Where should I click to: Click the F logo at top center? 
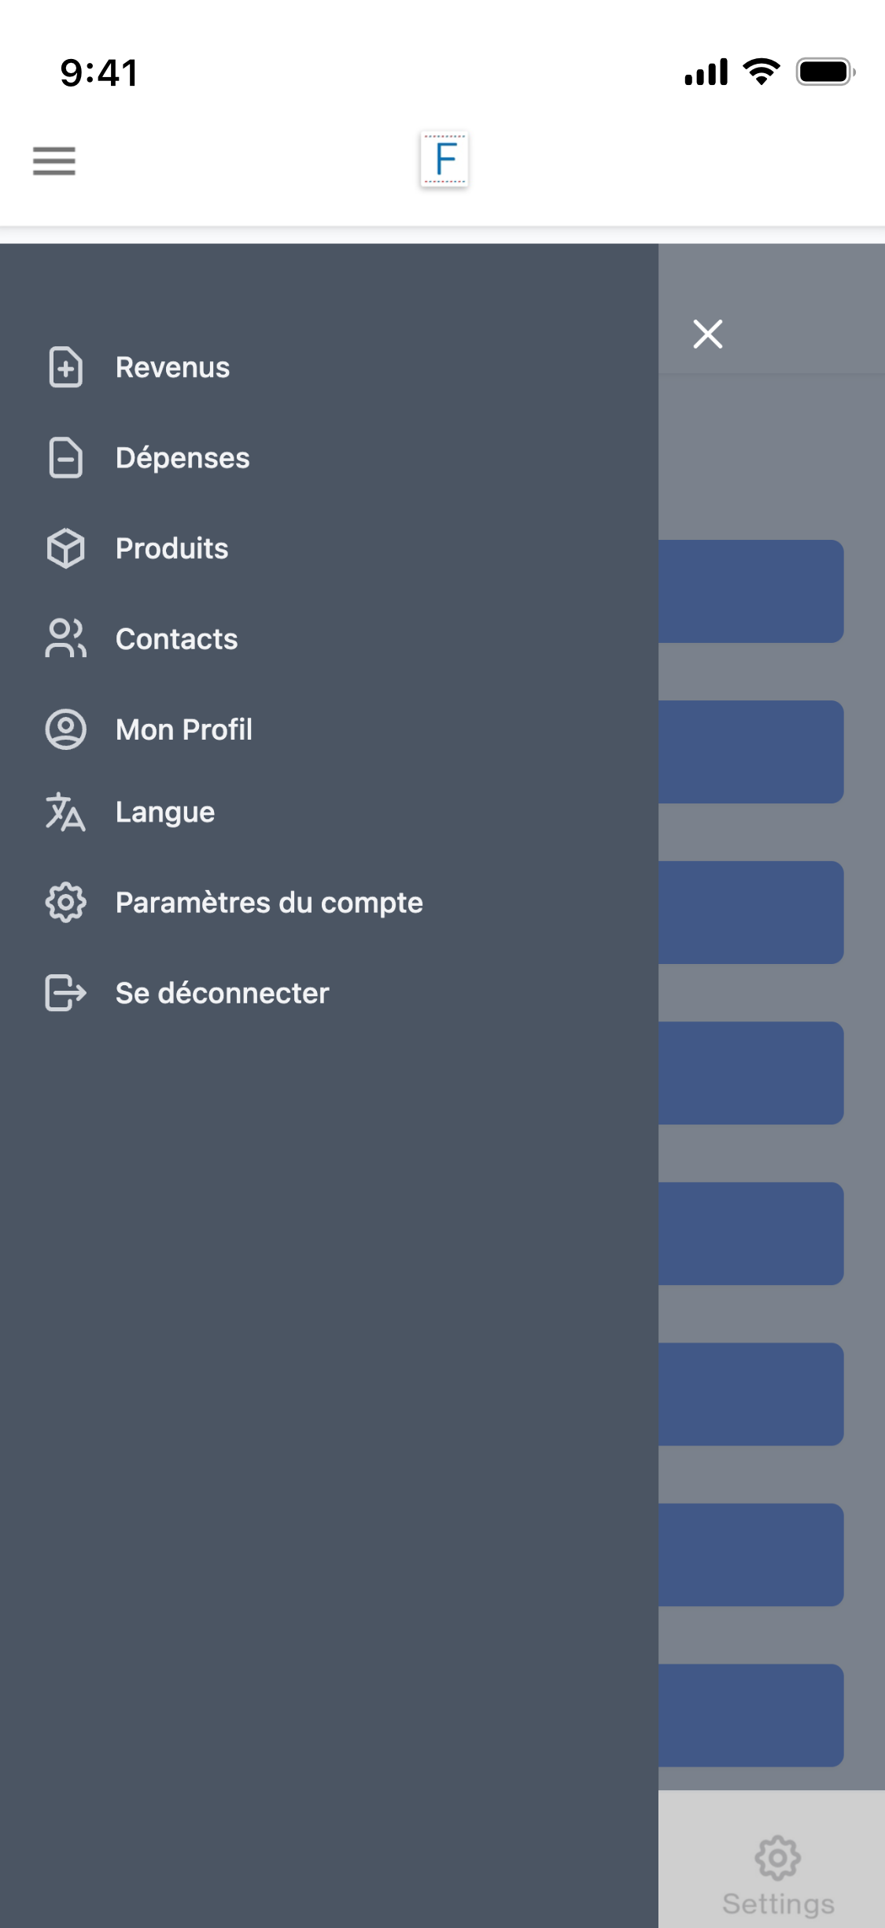[444, 160]
